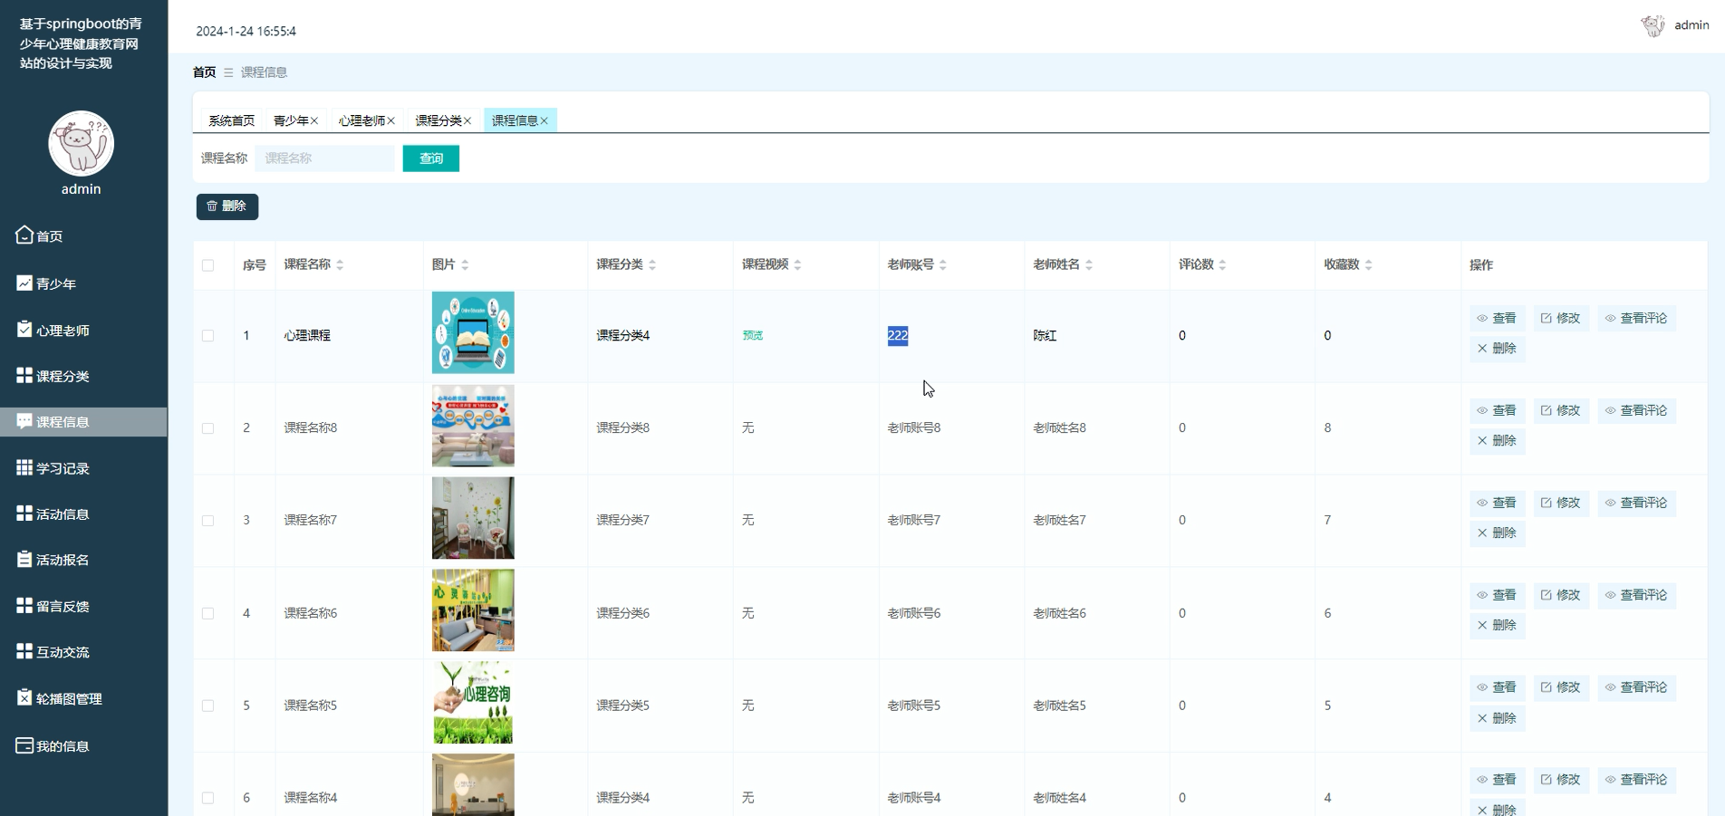Sort by the 课程视频 column arrows
This screenshot has height=816, width=1725.
797,264
